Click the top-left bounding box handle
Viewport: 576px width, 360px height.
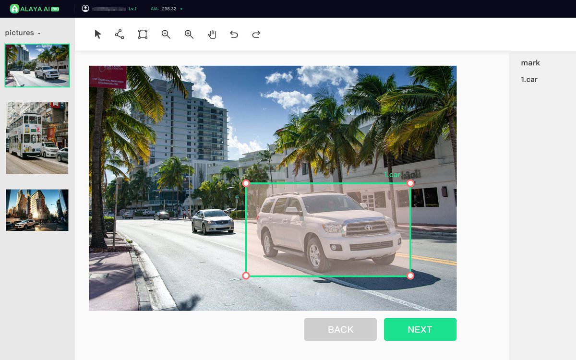[247, 183]
